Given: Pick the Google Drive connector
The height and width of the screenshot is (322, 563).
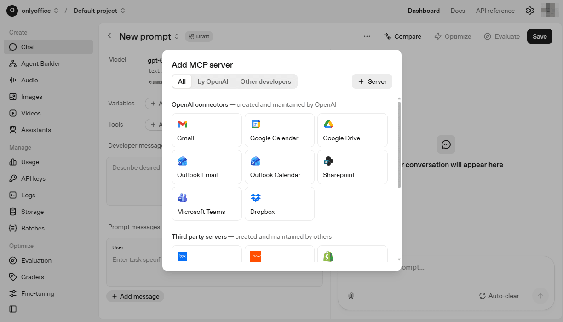Looking at the screenshot, I should point(352,130).
